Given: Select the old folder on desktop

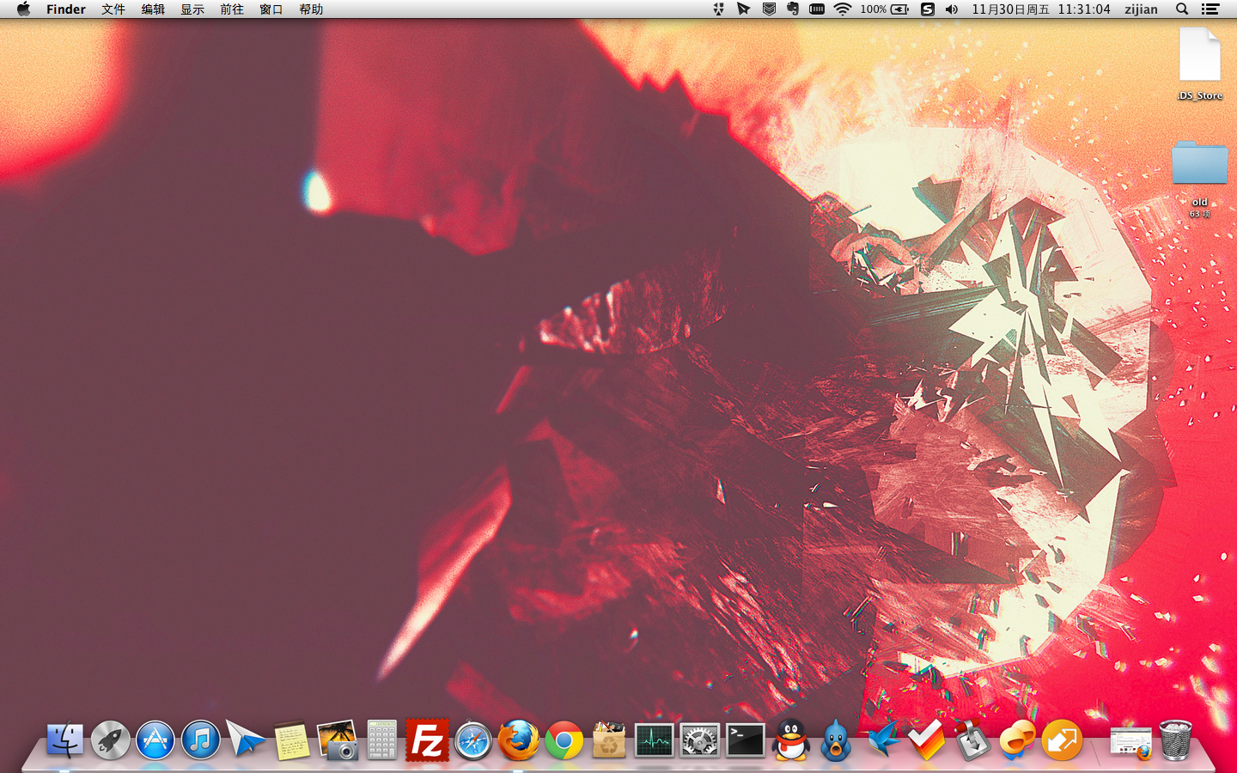Looking at the screenshot, I should [1200, 178].
